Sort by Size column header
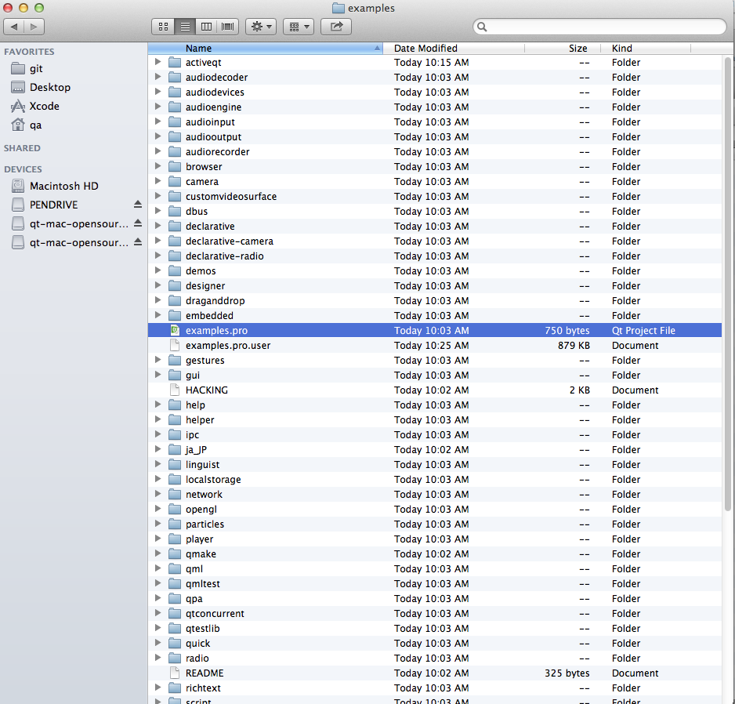735x704 pixels. pos(577,48)
